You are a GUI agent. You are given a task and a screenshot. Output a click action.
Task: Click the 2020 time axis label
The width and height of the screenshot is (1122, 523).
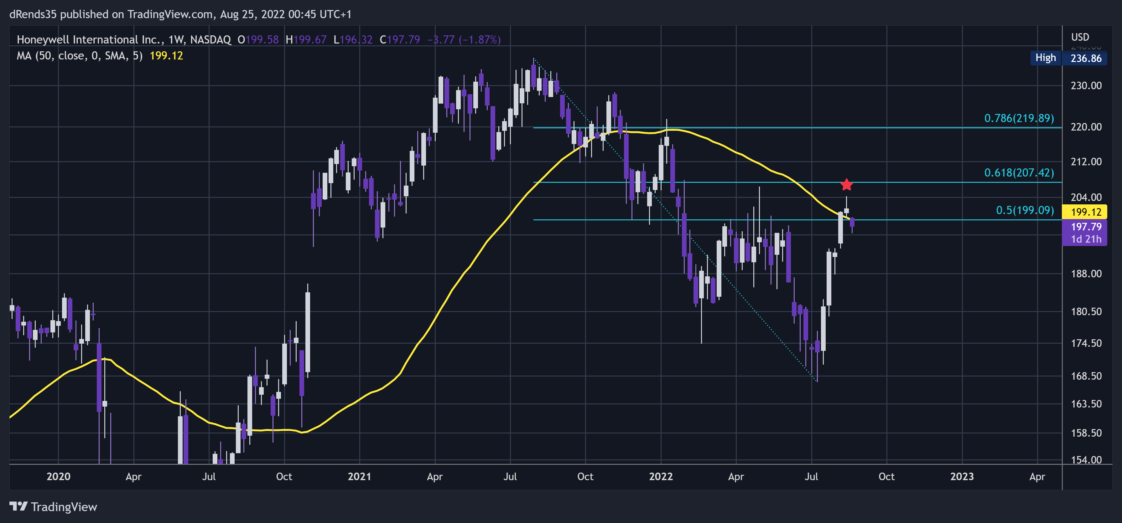coord(58,476)
